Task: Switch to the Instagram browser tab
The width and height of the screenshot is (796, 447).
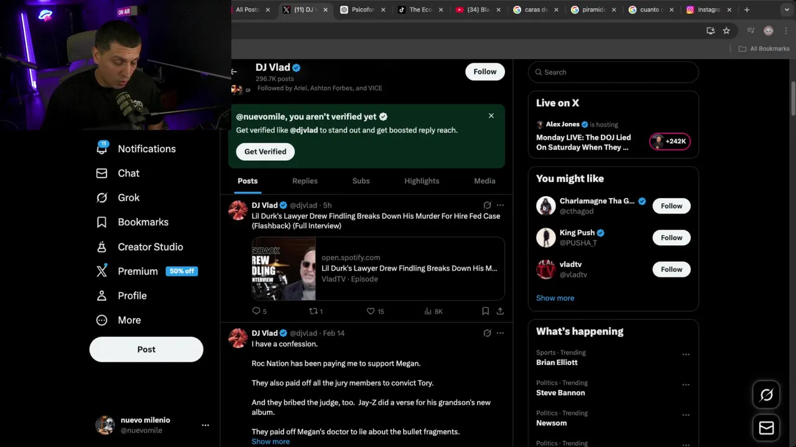Action: (x=708, y=9)
